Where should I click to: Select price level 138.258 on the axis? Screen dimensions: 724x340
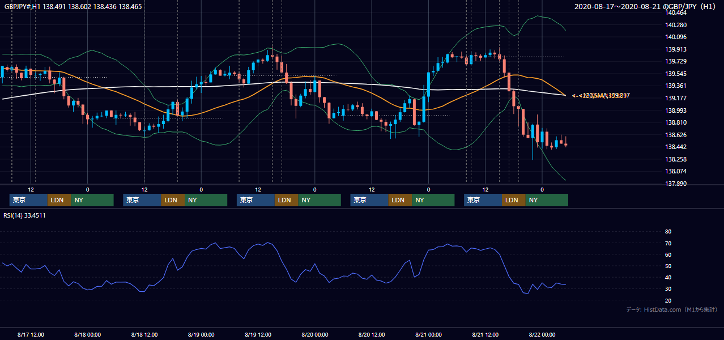point(676,159)
